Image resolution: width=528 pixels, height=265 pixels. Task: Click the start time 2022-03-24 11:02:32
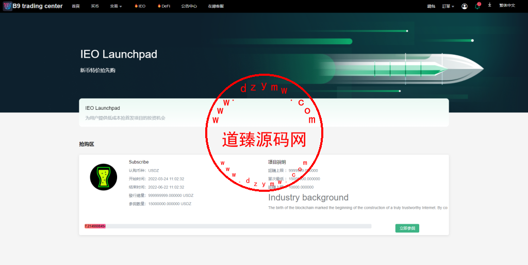(x=166, y=179)
